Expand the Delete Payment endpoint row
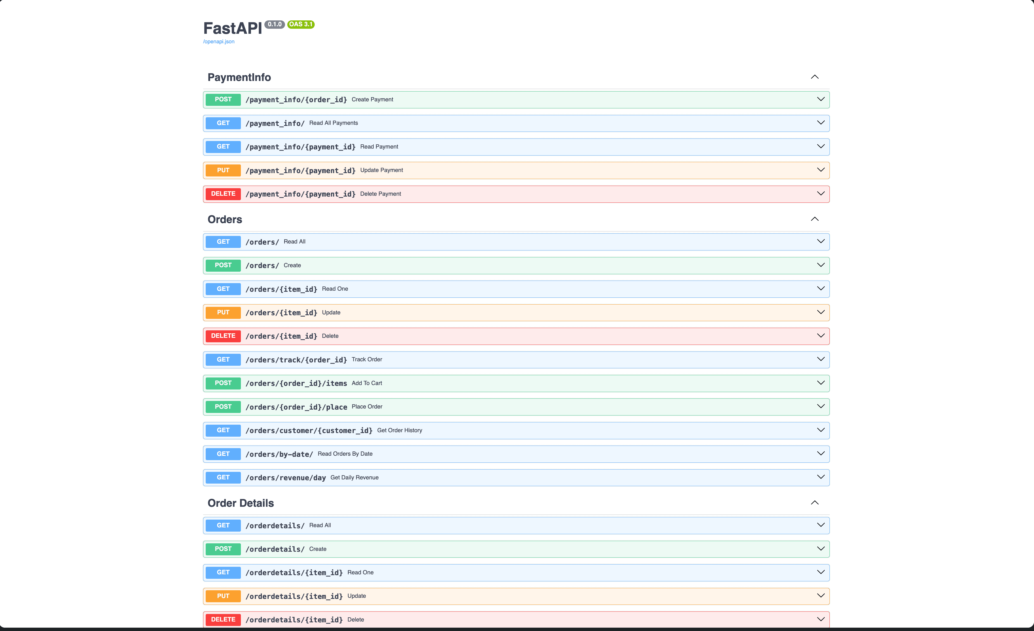This screenshot has height=631, width=1034. [x=820, y=194]
